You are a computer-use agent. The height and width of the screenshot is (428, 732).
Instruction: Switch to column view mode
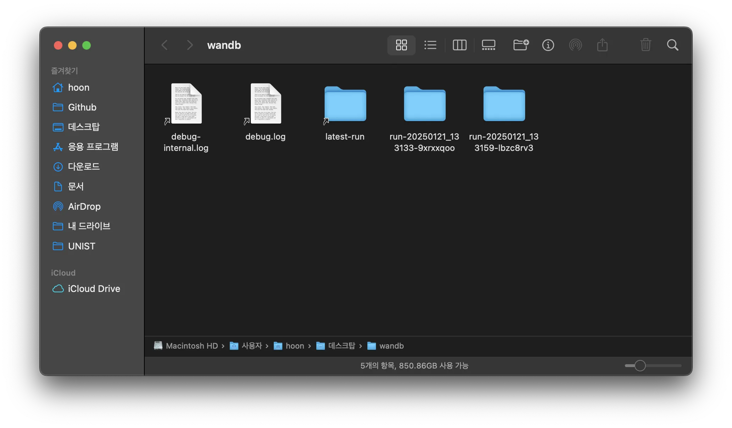[x=460, y=45]
